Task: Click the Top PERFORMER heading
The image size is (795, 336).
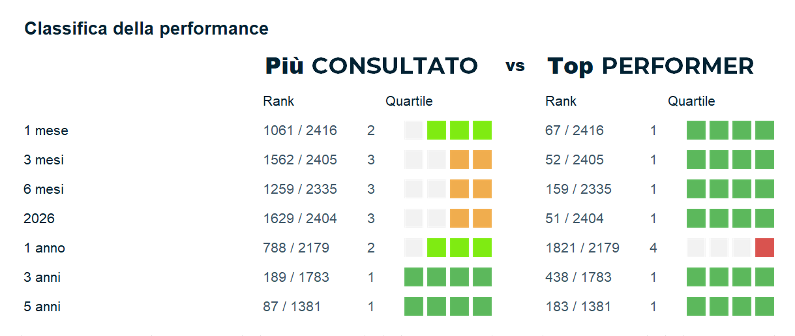Action: tap(650, 66)
